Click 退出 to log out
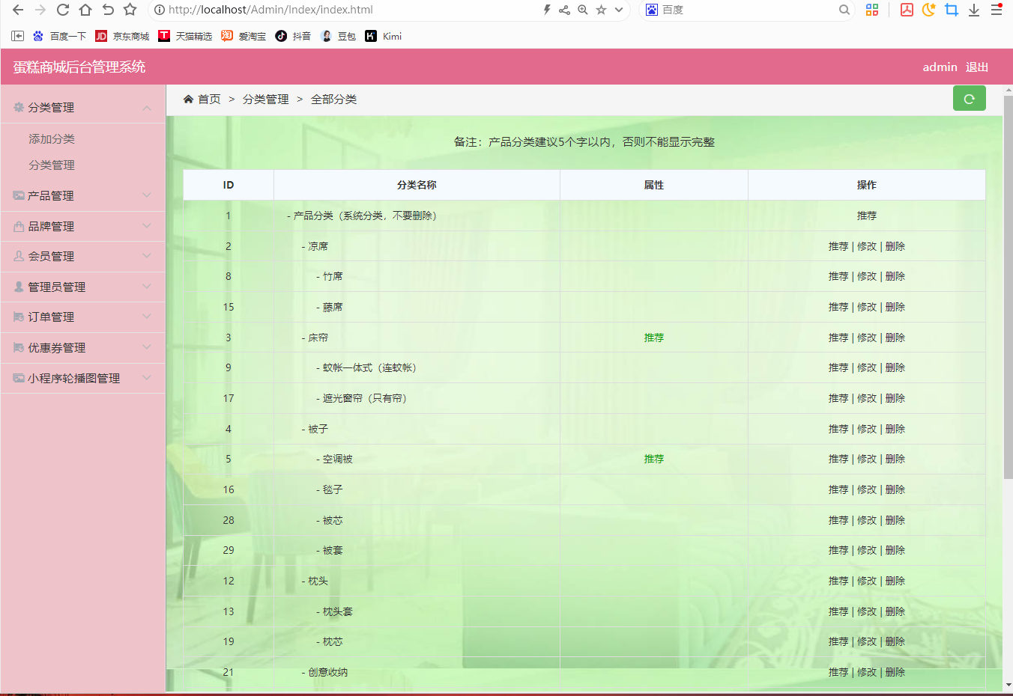Viewport: 1013px width, 696px height. click(977, 67)
